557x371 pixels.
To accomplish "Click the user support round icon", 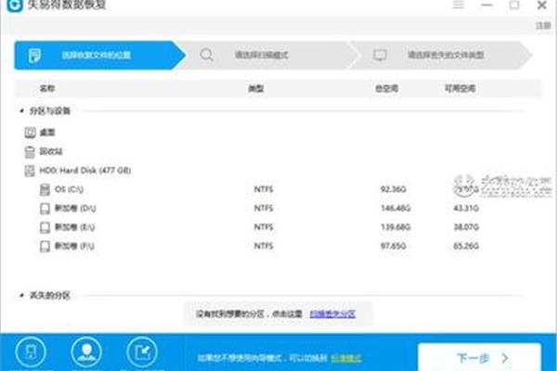I will point(86,352).
